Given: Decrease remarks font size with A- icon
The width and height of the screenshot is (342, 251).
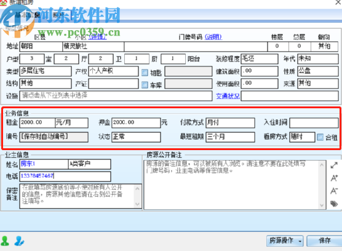Looking at the screenshot, I should click(x=334, y=191).
